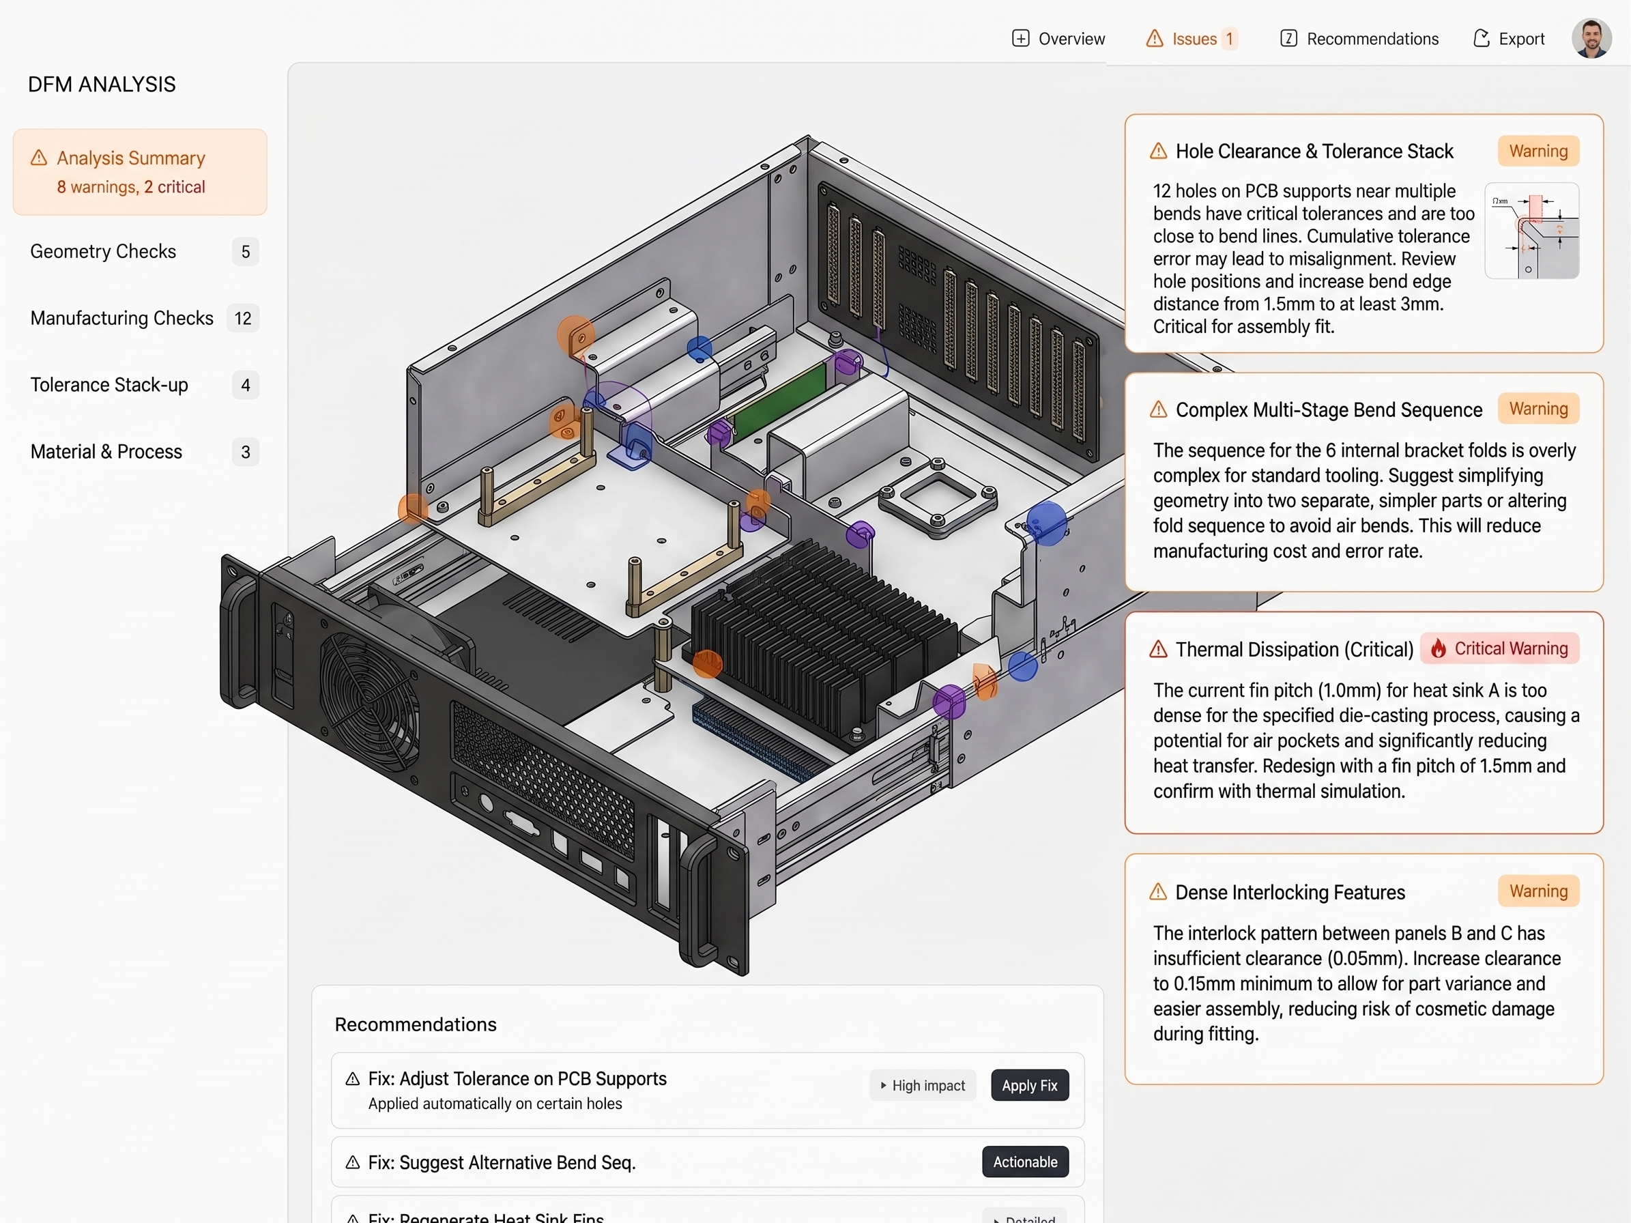The width and height of the screenshot is (1631, 1223).
Task: Click the Issues warning triangle icon
Action: coord(1154,38)
